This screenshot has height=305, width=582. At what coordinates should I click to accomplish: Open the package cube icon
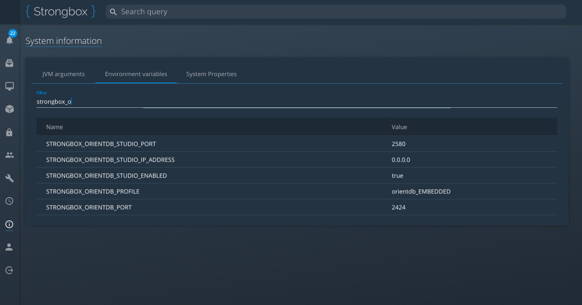pyautogui.click(x=10, y=109)
